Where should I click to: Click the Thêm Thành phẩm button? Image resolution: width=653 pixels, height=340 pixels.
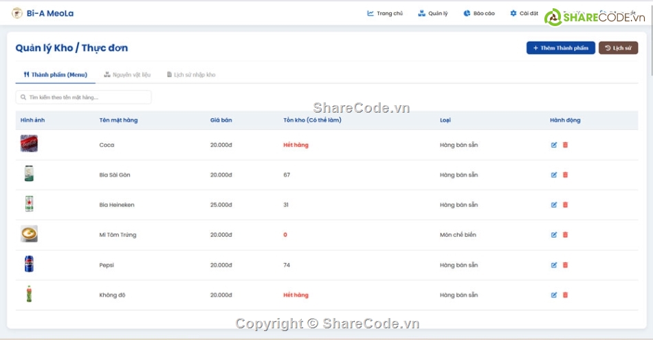pos(560,48)
